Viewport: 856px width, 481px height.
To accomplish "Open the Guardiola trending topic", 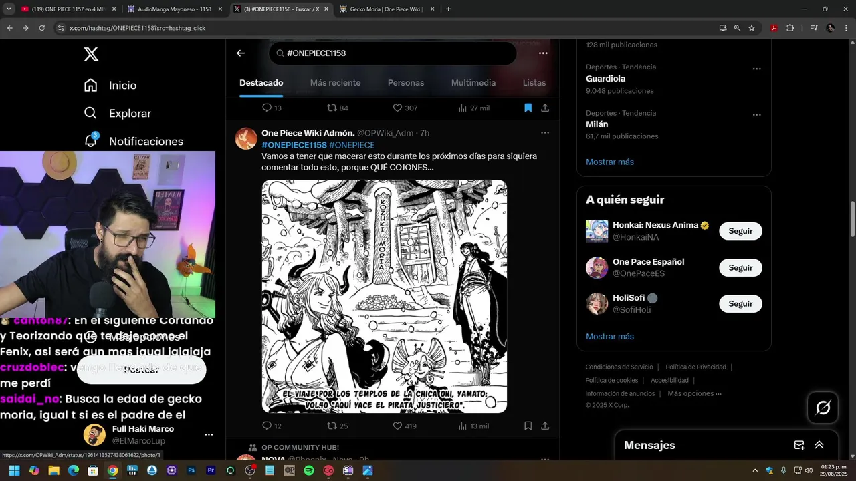I will pyautogui.click(x=605, y=78).
